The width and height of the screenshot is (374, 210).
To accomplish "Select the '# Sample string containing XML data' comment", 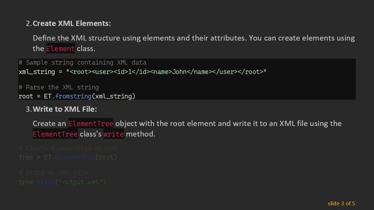I will pyautogui.click(x=82, y=62).
